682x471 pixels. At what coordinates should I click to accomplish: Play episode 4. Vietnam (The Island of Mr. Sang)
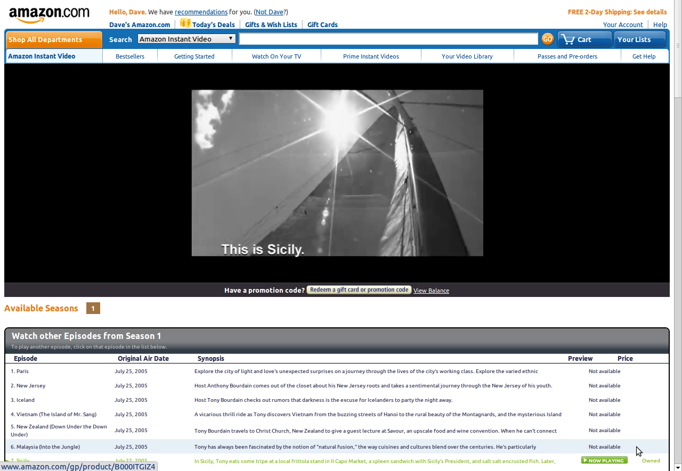point(53,415)
